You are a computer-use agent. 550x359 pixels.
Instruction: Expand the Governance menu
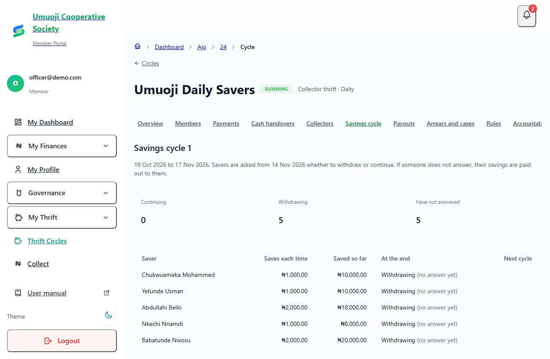pyautogui.click(x=62, y=193)
